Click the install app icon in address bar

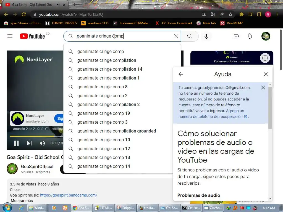click(204, 14)
